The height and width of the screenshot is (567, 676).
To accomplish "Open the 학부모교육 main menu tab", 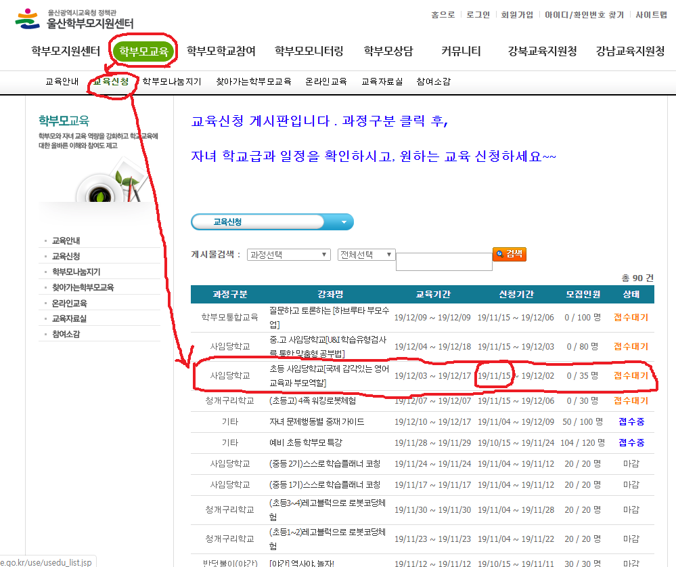I will pyautogui.click(x=143, y=51).
